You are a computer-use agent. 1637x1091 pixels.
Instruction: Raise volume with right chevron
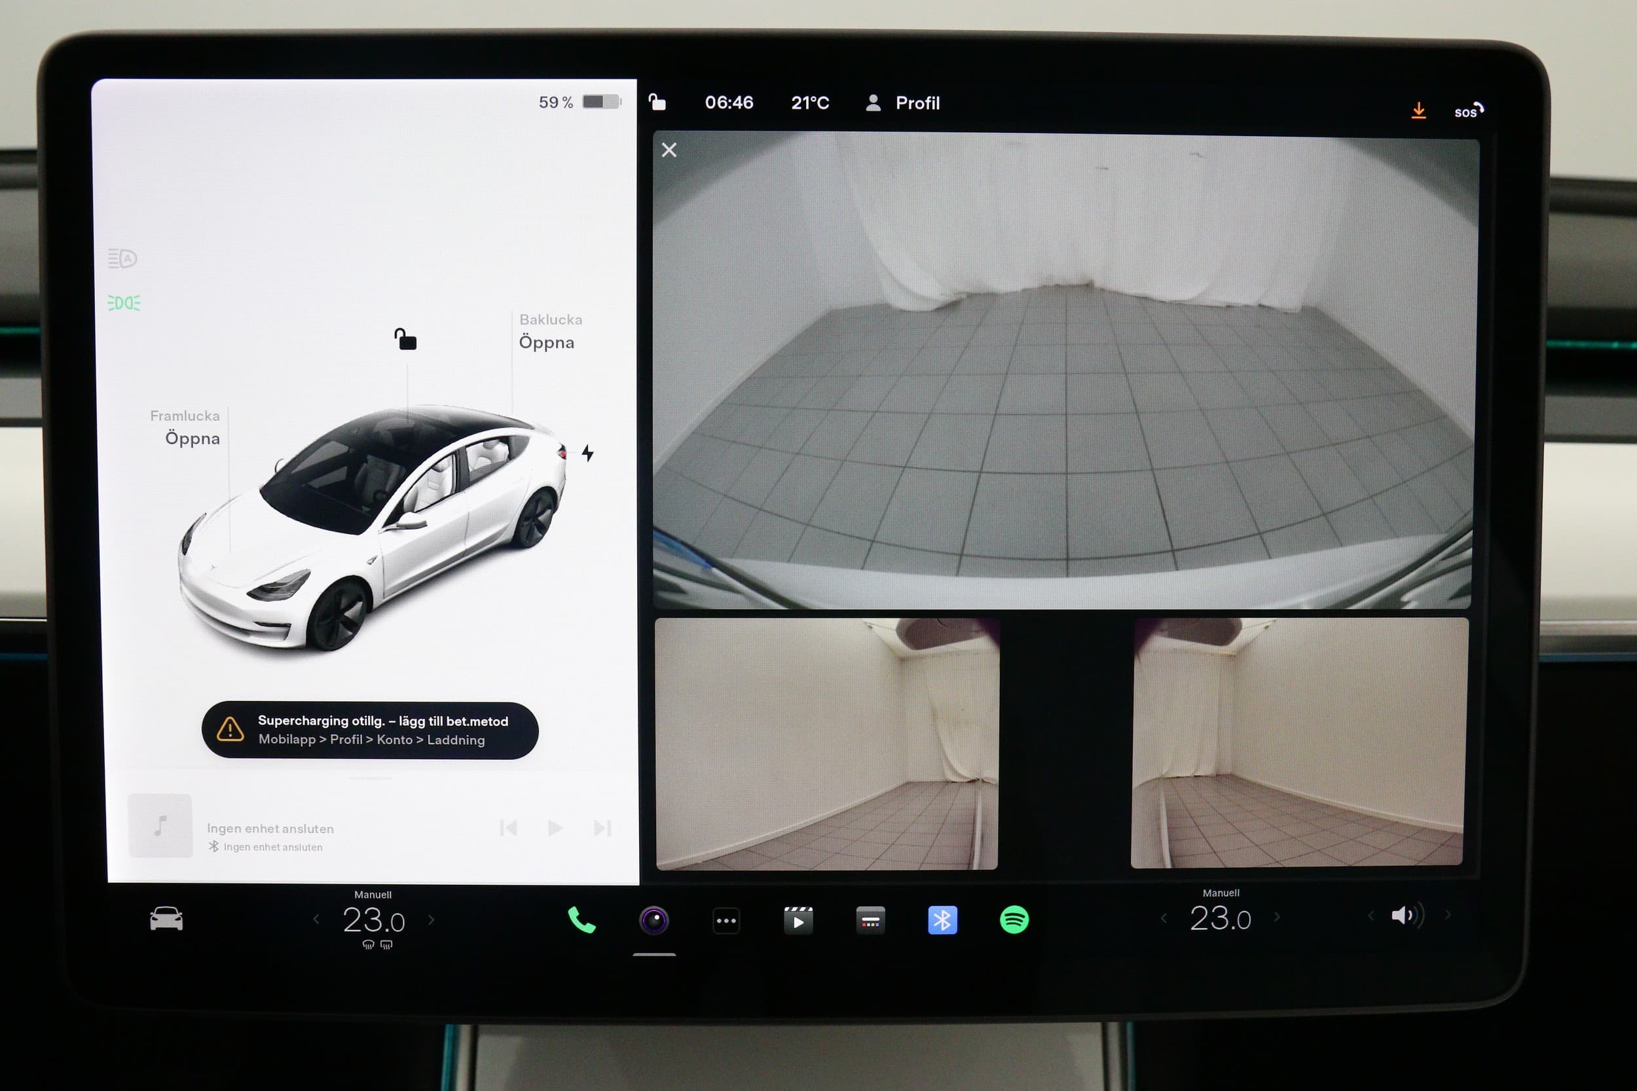(x=1448, y=915)
